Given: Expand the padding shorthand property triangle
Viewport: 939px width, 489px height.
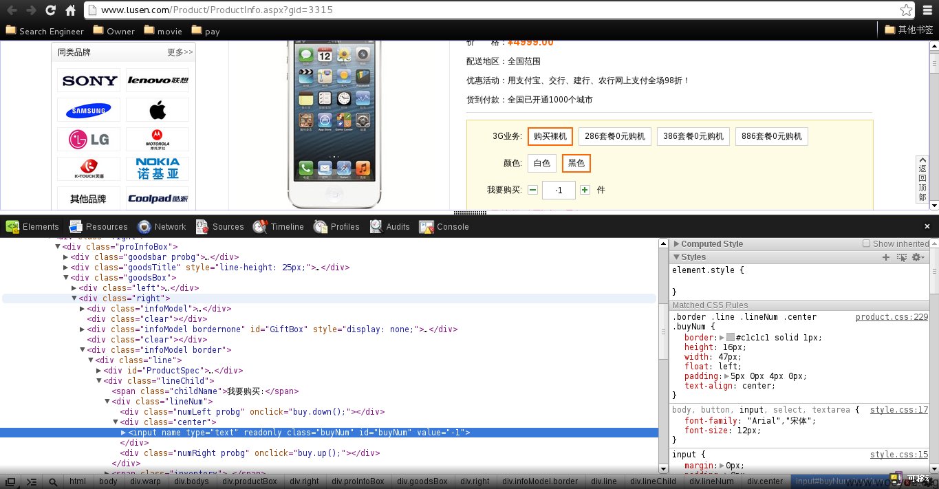Looking at the screenshot, I should tap(726, 376).
